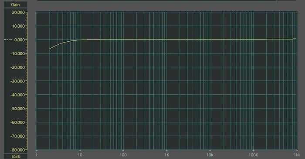Viewport: 305px width, 159px height.
Task: Click the 1 Hz frequency tick arrow
Action: [37, 150]
